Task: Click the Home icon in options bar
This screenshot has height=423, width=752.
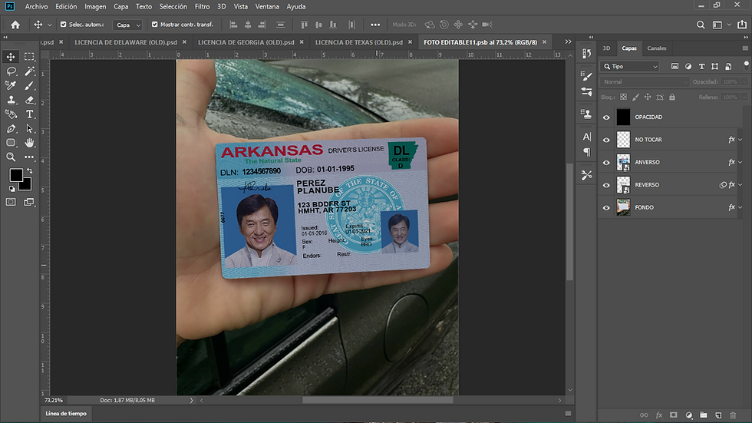Action: (15, 25)
